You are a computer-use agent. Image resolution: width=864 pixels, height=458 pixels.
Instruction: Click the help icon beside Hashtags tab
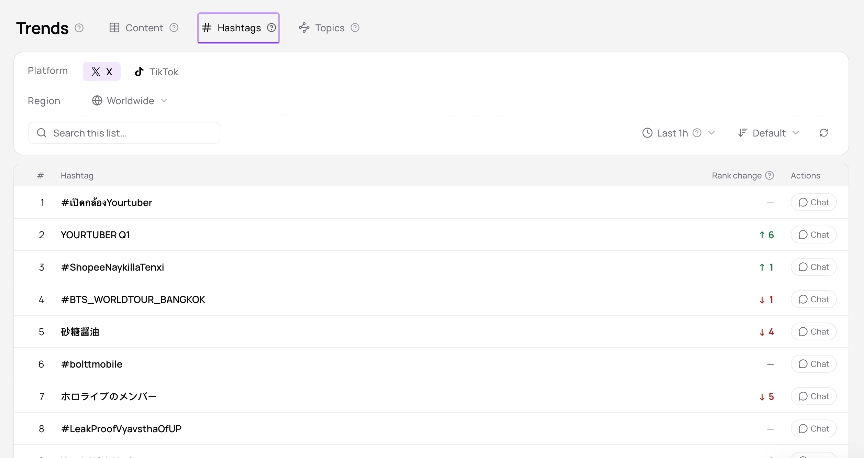click(272, 28)
